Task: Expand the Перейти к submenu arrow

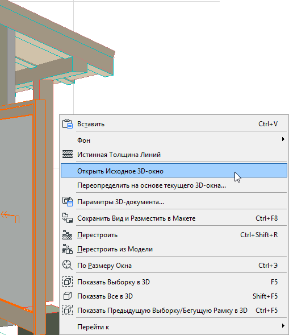Action: tap(283, 325)
